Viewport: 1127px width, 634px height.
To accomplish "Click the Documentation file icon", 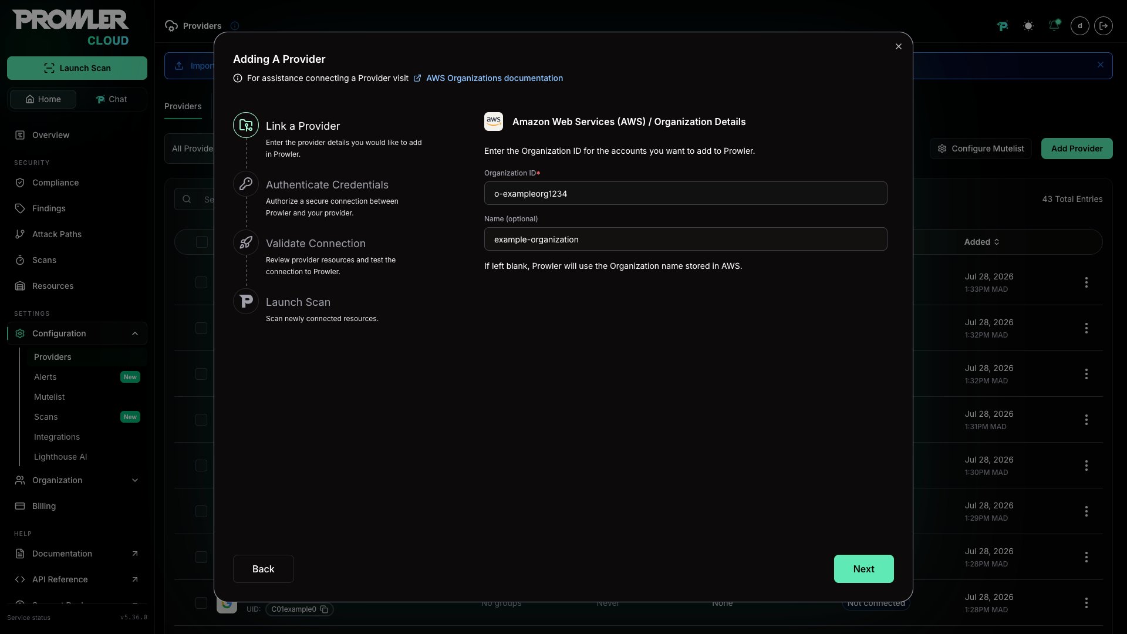I will tap(20, 554).
